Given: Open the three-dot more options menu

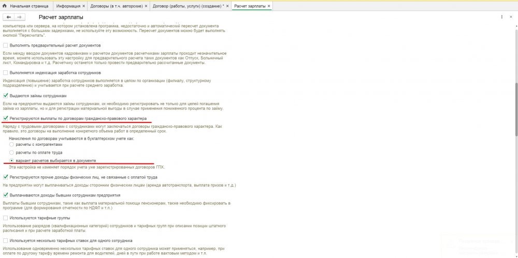Looking at the screenshot, I should tap(502, 17).
